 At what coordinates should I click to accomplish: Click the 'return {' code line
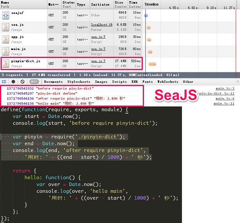[24, 171]
